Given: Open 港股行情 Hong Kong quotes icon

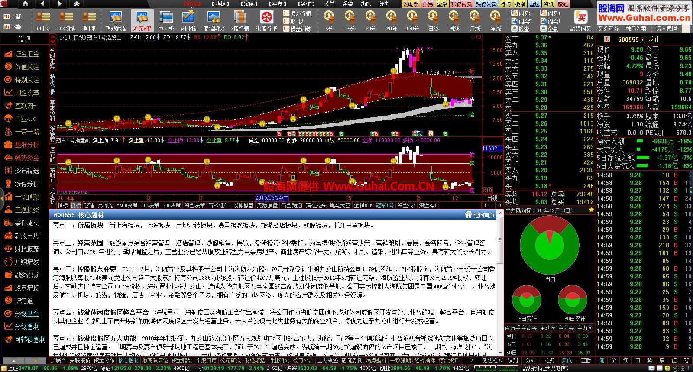Looking at the screenshot, I should point(266,21).
